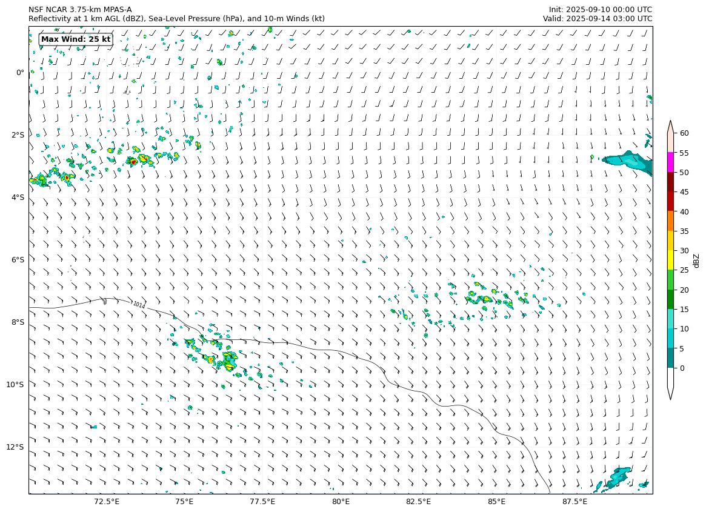This screenshot has height=512, width=706.
Task: Click the NSF NCAR 3.75-km MPAS-A title
Action: 80,10
